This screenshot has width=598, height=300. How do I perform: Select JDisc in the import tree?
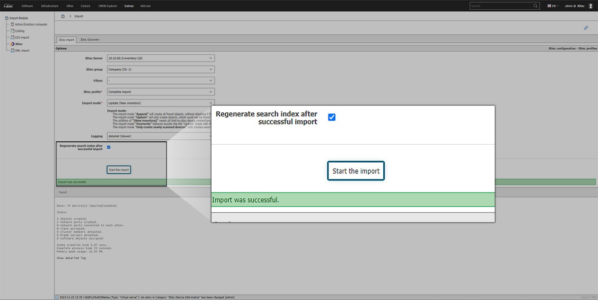pos(18,44)
